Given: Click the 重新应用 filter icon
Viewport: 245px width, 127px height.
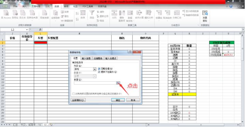Looking at the screenshot, I should pos(98,16).
